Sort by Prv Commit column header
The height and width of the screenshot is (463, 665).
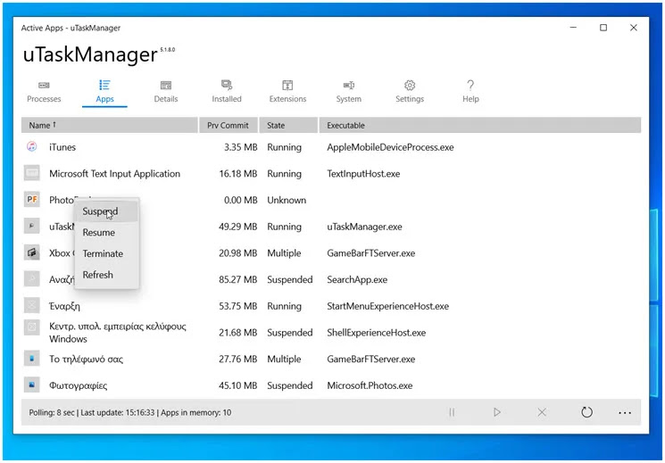click(229, 125)
